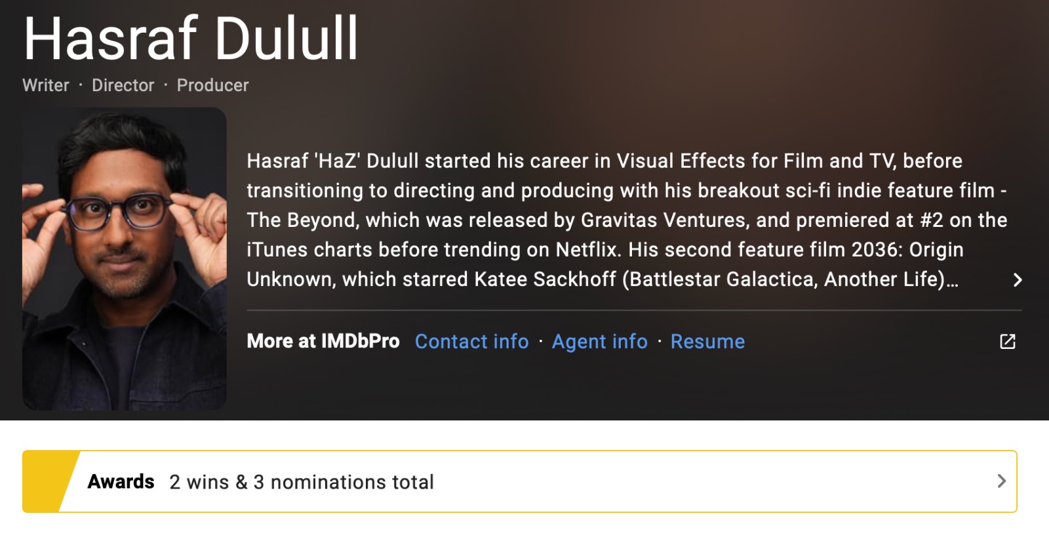The image size is (1049, 545).
Task: Click the Director profession label
Action: pos(123,85)
